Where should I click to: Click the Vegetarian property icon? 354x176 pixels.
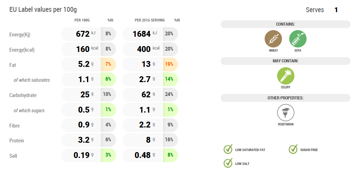click(x=285, y=113)
